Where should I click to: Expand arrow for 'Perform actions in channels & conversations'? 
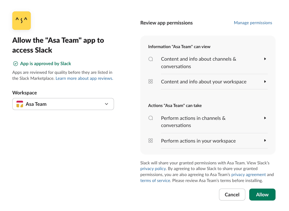click(265, 118)
